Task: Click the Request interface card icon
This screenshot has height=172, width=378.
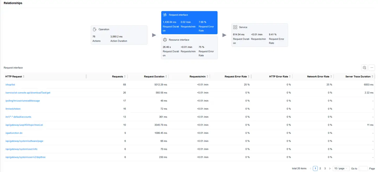Action: pyautogui.click(x=165, y=15)
